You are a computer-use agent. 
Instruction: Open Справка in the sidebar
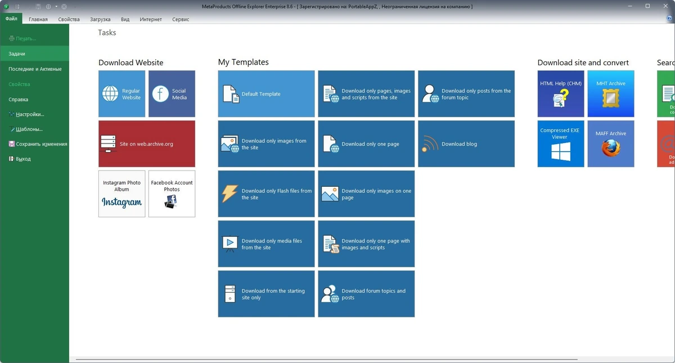34,100
